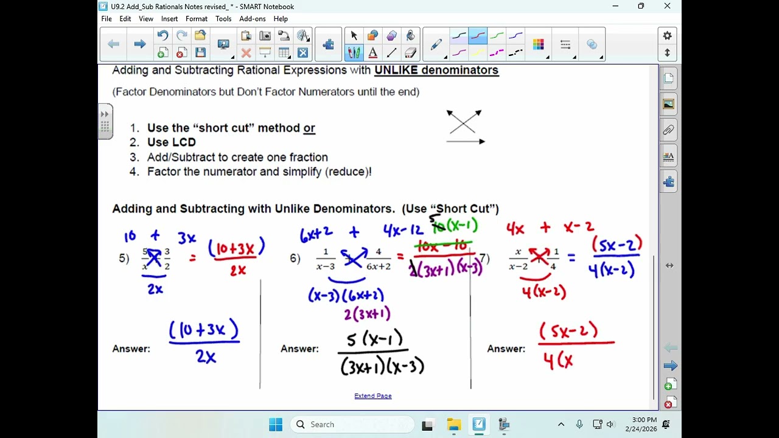Select the Lines tool

click(x=392, y=53)
